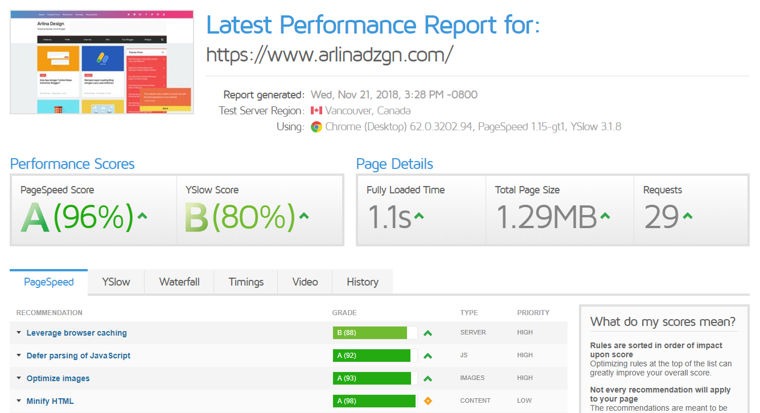The height and width of the screenshot is (413, 760).
Task: Open the Timings tab
Action: (x=246, y=282)
